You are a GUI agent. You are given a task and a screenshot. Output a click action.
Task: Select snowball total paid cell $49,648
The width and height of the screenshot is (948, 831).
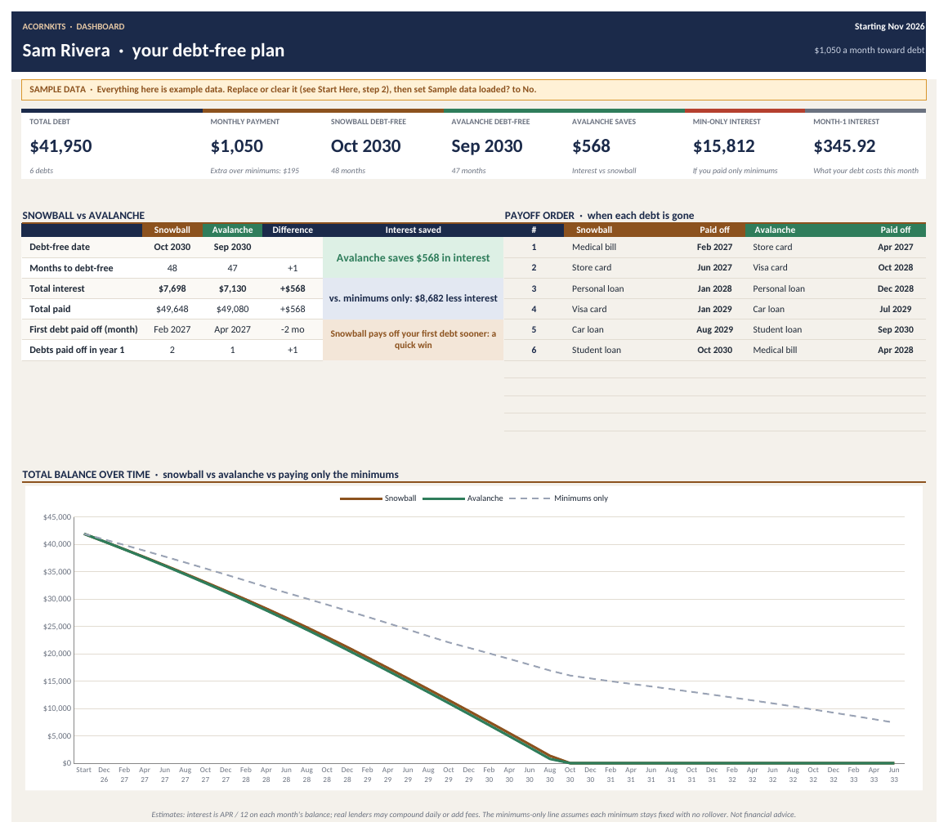(x=172, y=309)
